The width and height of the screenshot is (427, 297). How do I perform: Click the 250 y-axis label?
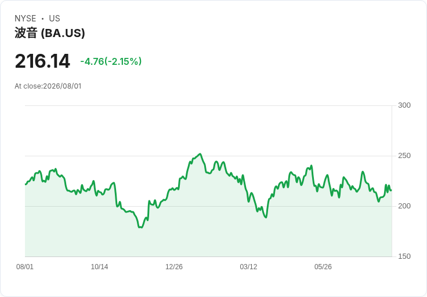click(x=404, y=156)
